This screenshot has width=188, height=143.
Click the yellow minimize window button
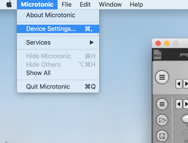tap(167, 43)
